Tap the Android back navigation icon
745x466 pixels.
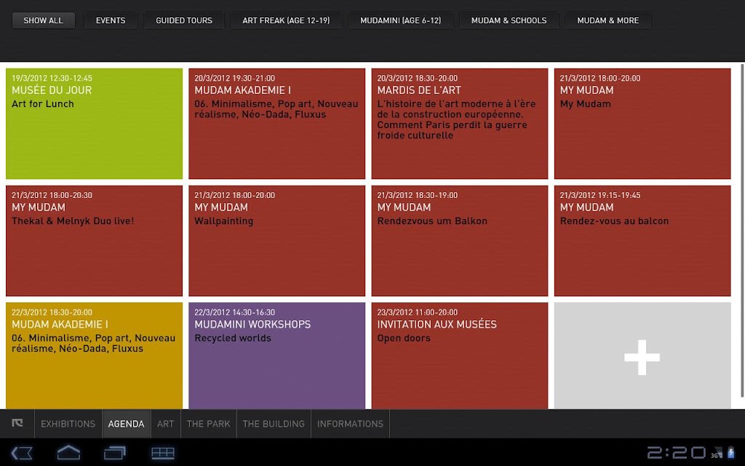[x=22, y=453]
